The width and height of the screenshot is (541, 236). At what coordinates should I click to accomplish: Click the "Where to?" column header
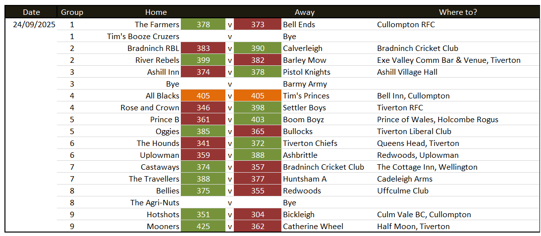(x=458, y=12)
